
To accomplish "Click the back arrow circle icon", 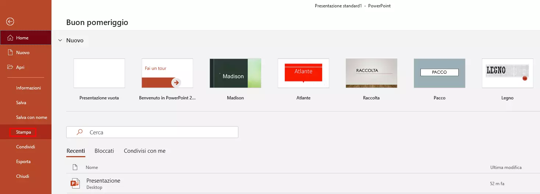I will click(x=10, y=22).
